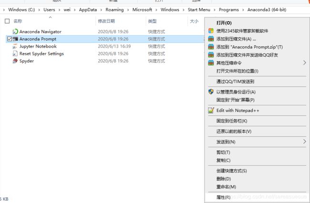310x203 pixels.
Task: Expand chevron after Users in breadcrumb
Action: [59, 10]
